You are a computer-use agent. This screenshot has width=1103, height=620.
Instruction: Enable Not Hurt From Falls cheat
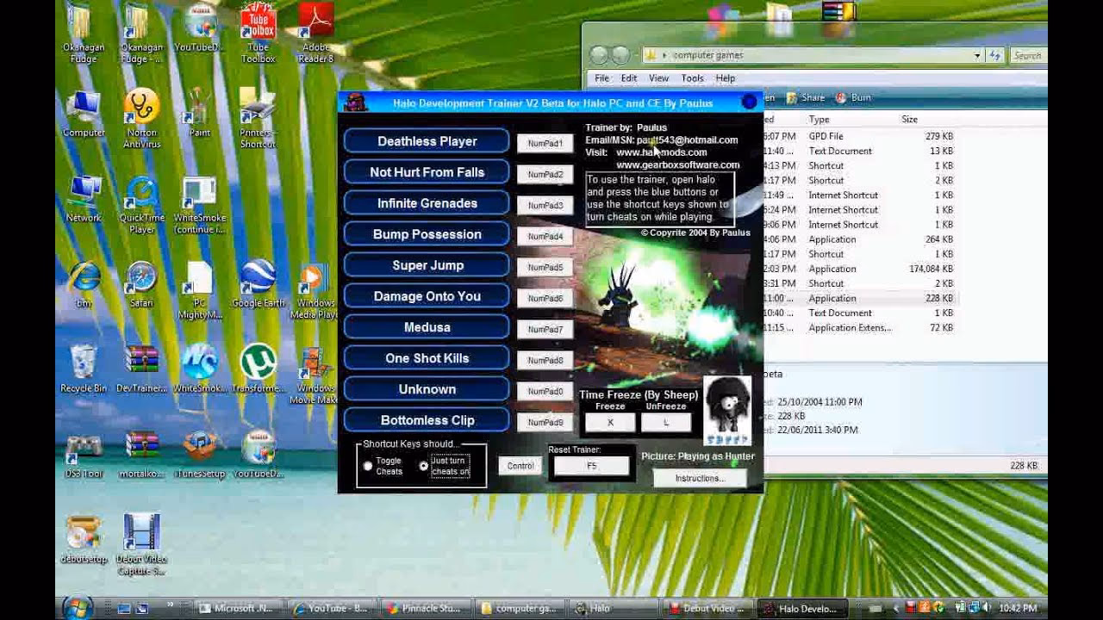[x=427, y=172]
